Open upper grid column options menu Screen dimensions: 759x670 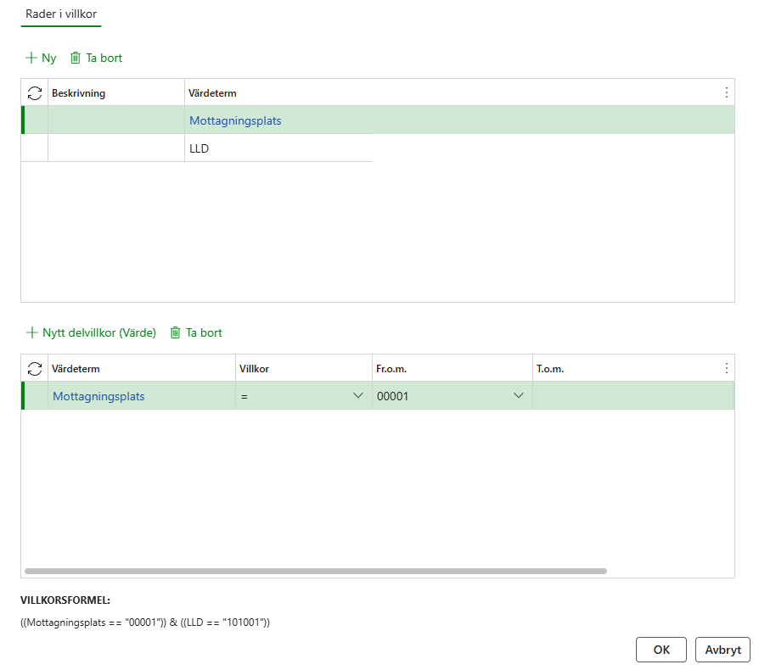pos(726,93)
